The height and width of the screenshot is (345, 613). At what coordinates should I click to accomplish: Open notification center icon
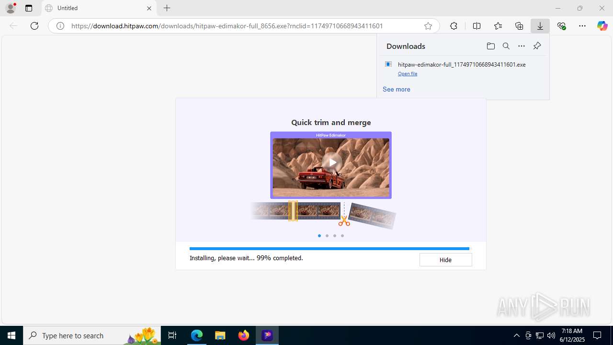[x=597, y=335]
